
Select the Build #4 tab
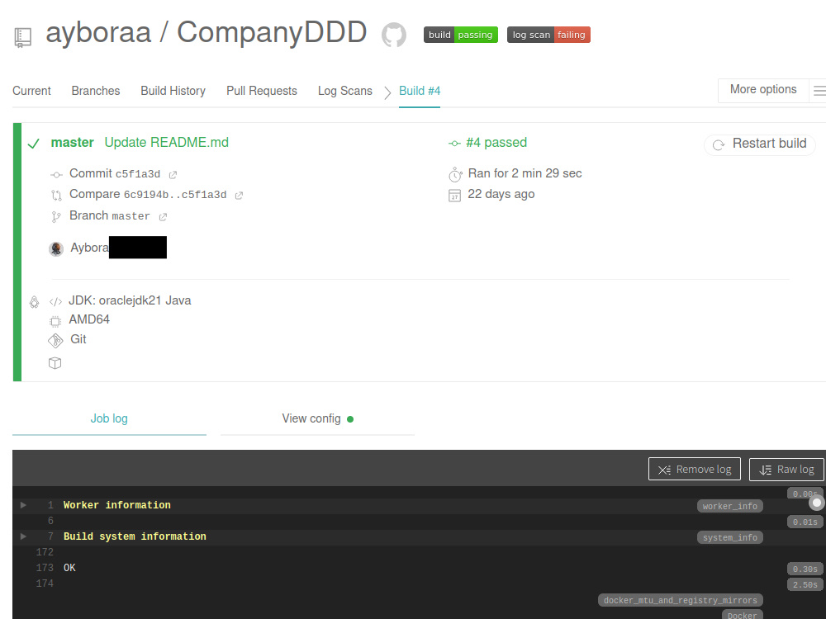pos(420,91)
